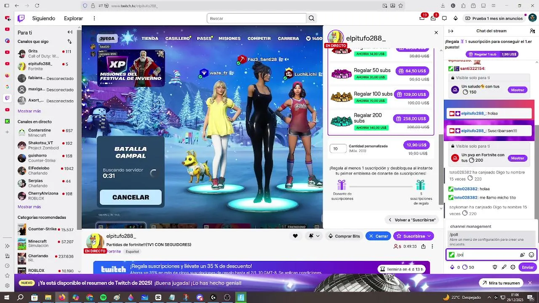Viewport: 539px width, 303px height.
Task: Open the Fortnite category link under the title
Action: (x=114, y=251)
